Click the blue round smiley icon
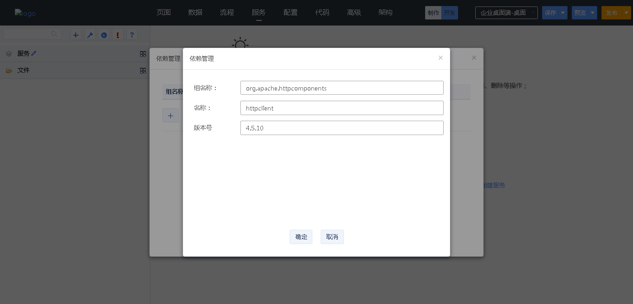This screenshot has height=304, width=633. (x=104, y=35)
